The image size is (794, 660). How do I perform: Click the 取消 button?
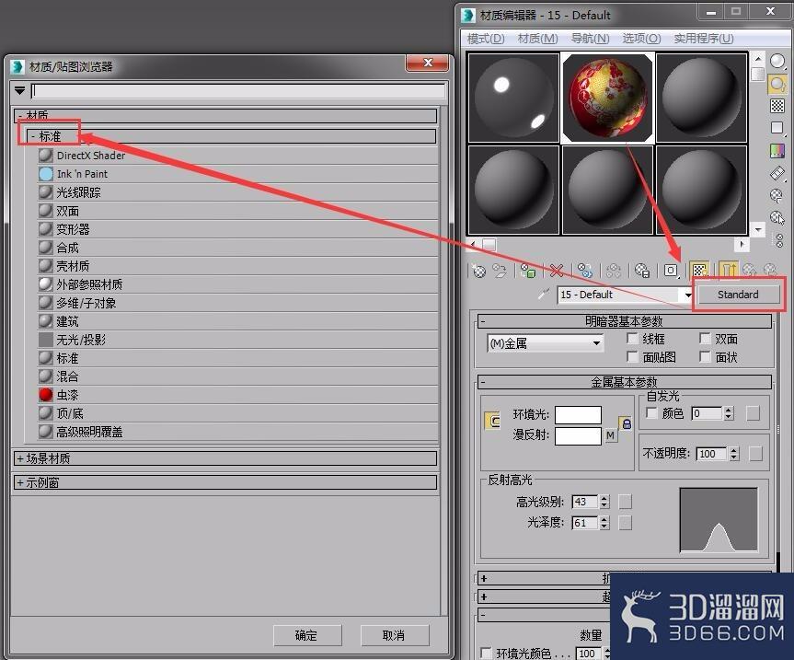[x=395, y=635]
